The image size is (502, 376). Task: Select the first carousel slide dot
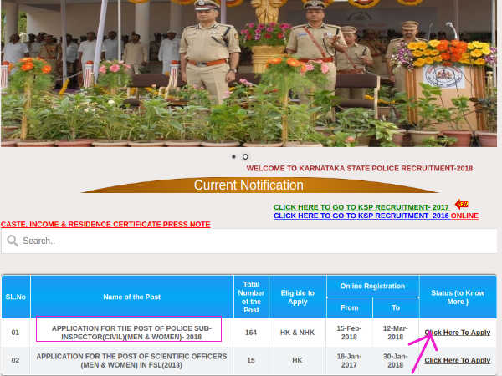click(233, 157)
